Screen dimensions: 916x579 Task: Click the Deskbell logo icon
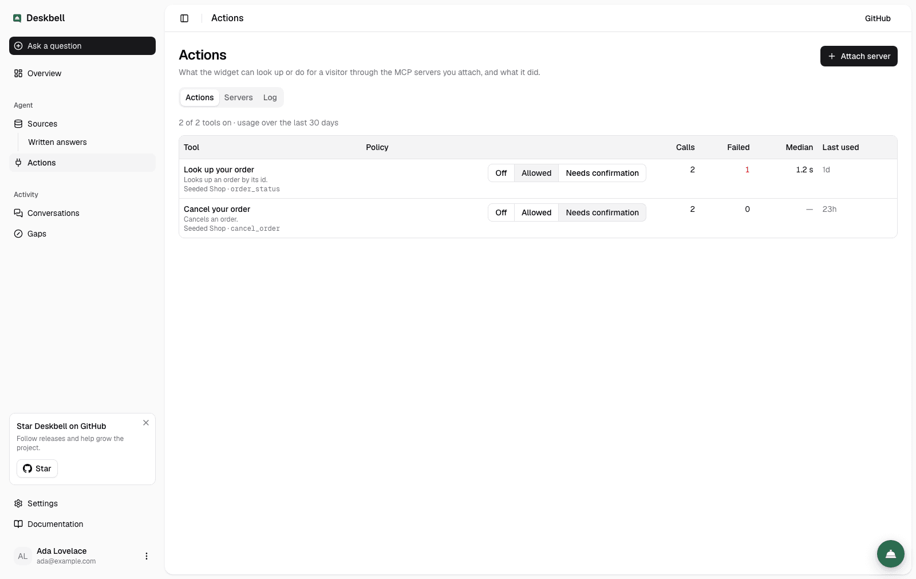click(x=17, y=18)
